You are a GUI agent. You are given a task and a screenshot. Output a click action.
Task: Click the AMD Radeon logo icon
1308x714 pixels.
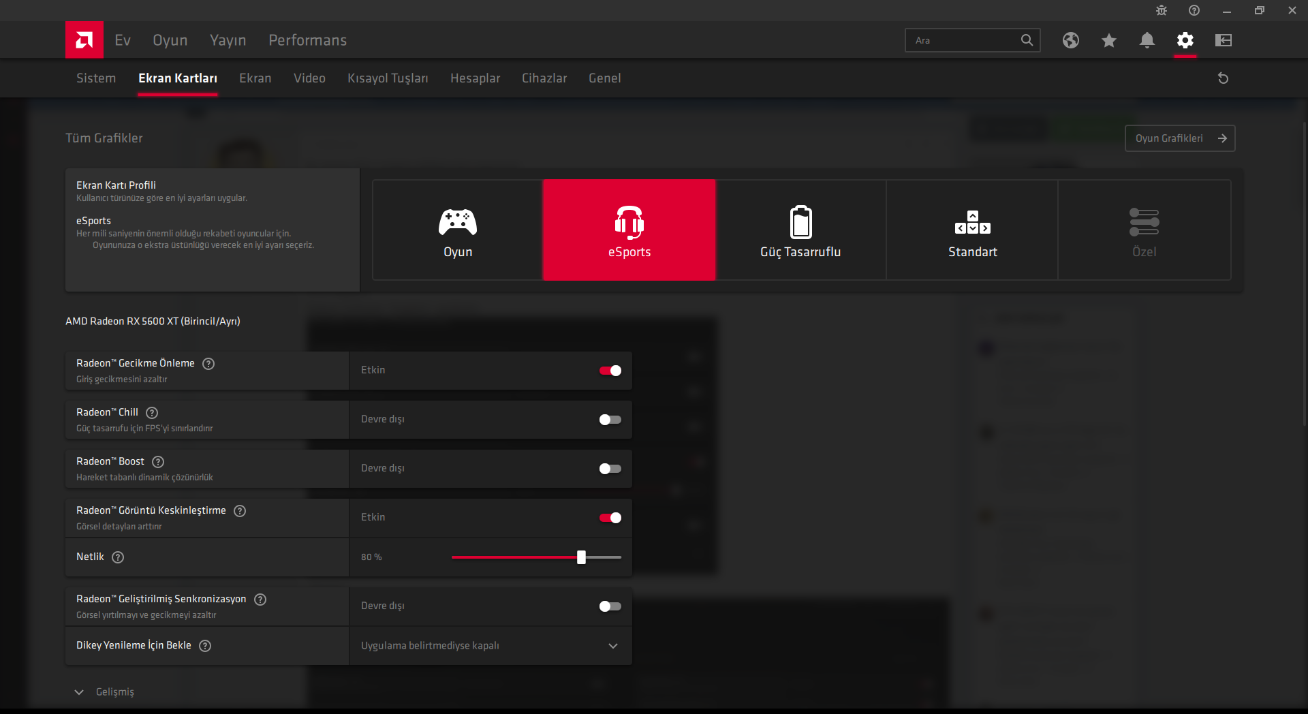[x=84, y=40]
